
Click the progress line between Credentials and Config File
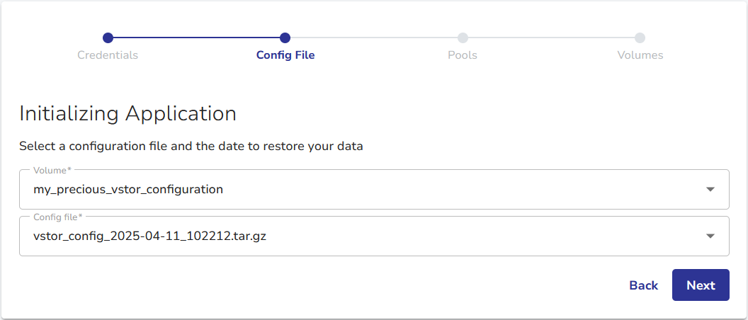point(196,38)
